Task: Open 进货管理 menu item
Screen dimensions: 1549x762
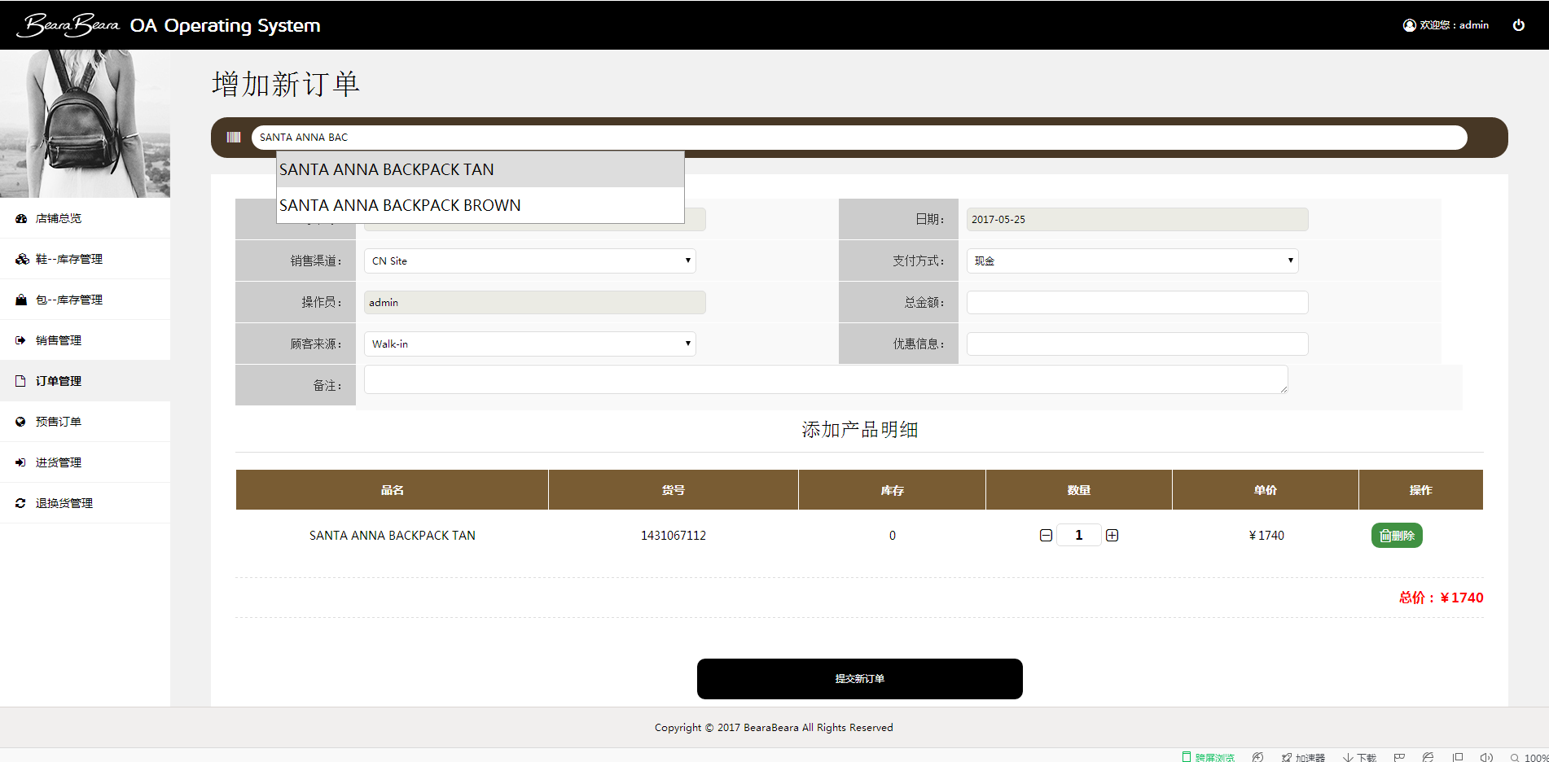Action: tap(59, 462)
